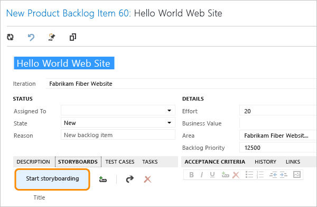Toggle bold in Acceptance Criteria editor
This screenshot has width=317, height=207.
pos(191,175)
